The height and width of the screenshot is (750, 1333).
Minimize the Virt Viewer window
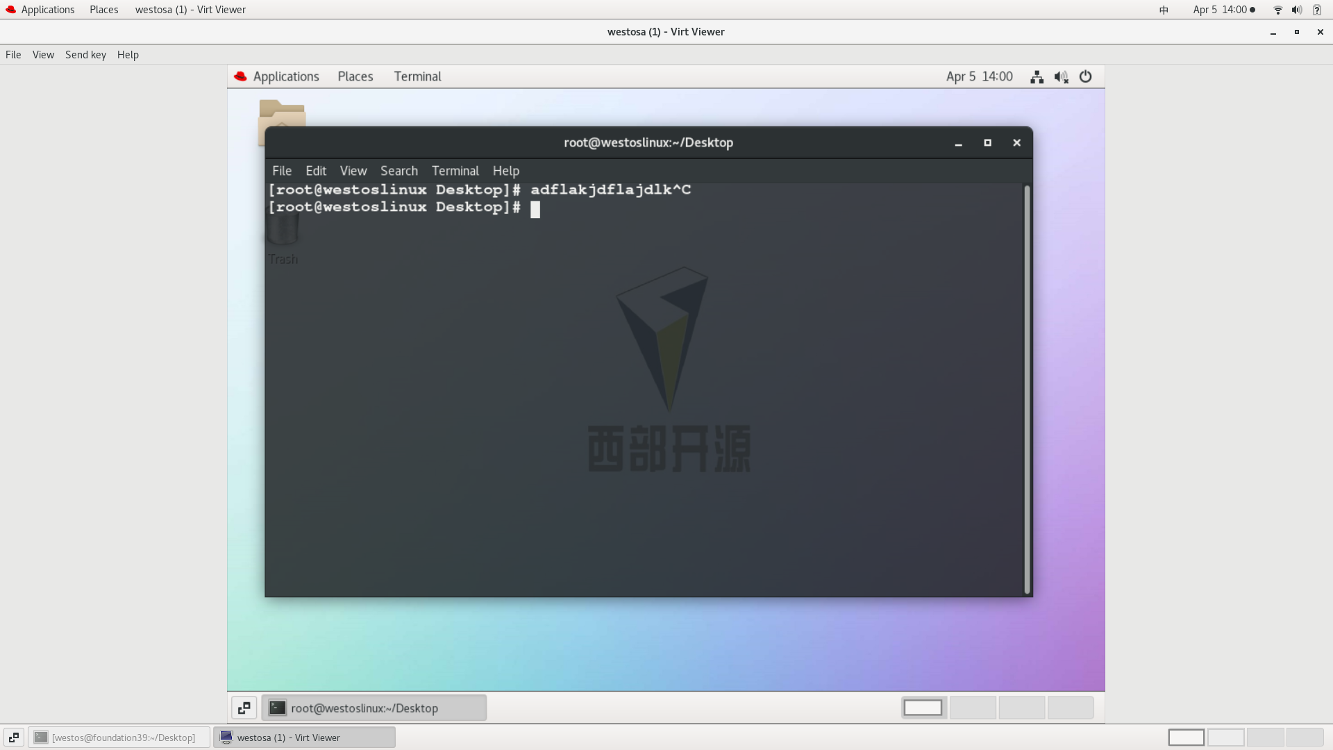(x=1273, y=32)
